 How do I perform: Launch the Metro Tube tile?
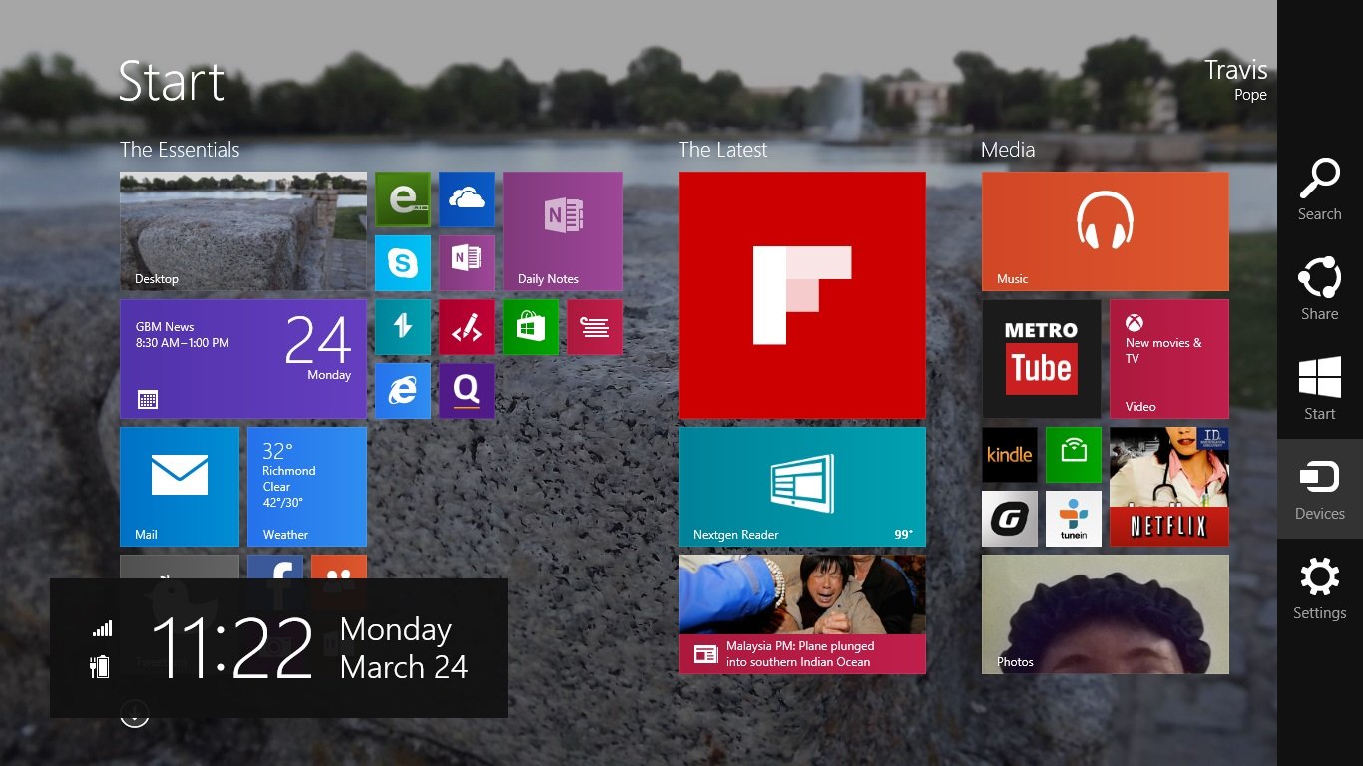(1042, 359)
